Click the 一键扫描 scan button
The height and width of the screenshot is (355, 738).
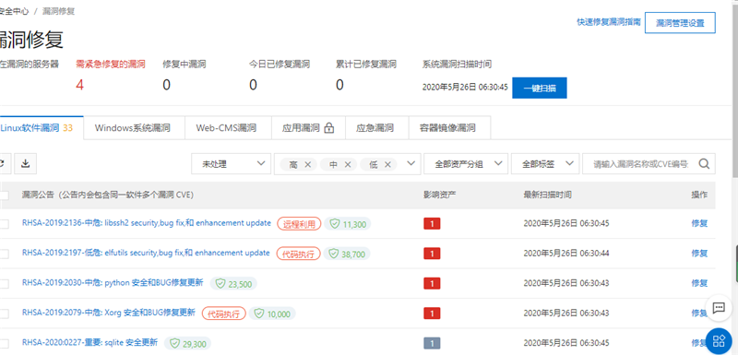(540, 88)
